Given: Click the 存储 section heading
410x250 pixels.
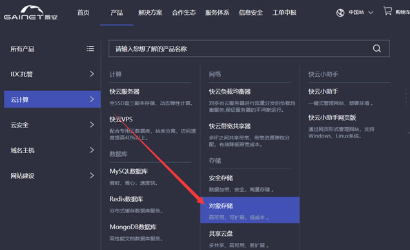Looking at the screenshot, I should tap(214, 161).
